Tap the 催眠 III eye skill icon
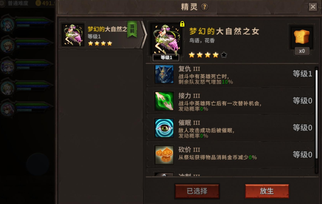 coord(164,128)
